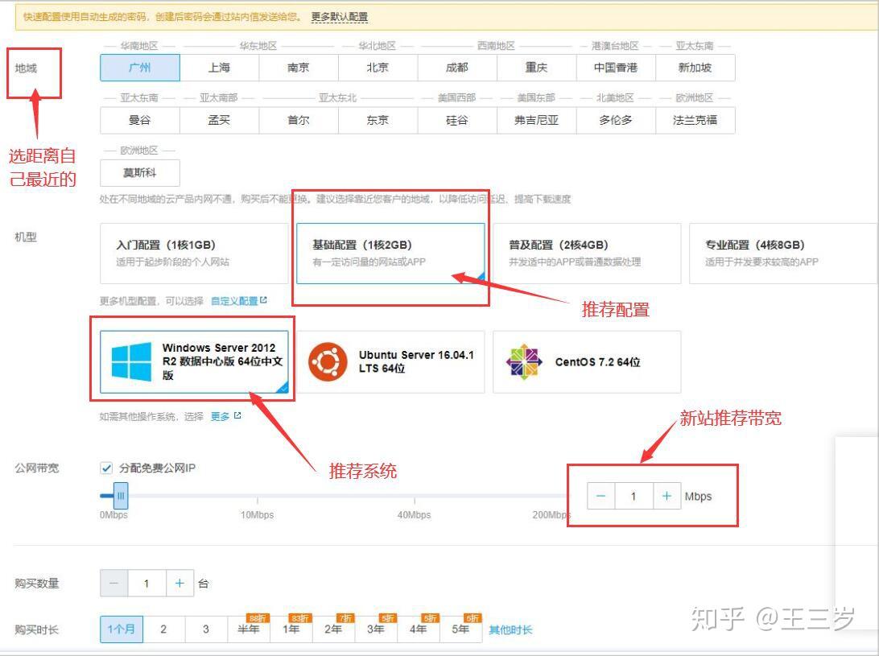
Task: Toggle the 分配免费公网IP checkbox
Action: 106,468
